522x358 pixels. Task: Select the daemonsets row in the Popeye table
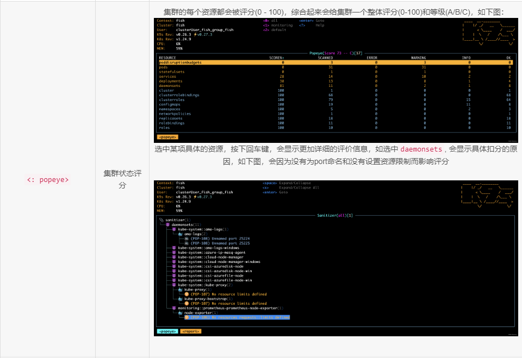[335, 86]
